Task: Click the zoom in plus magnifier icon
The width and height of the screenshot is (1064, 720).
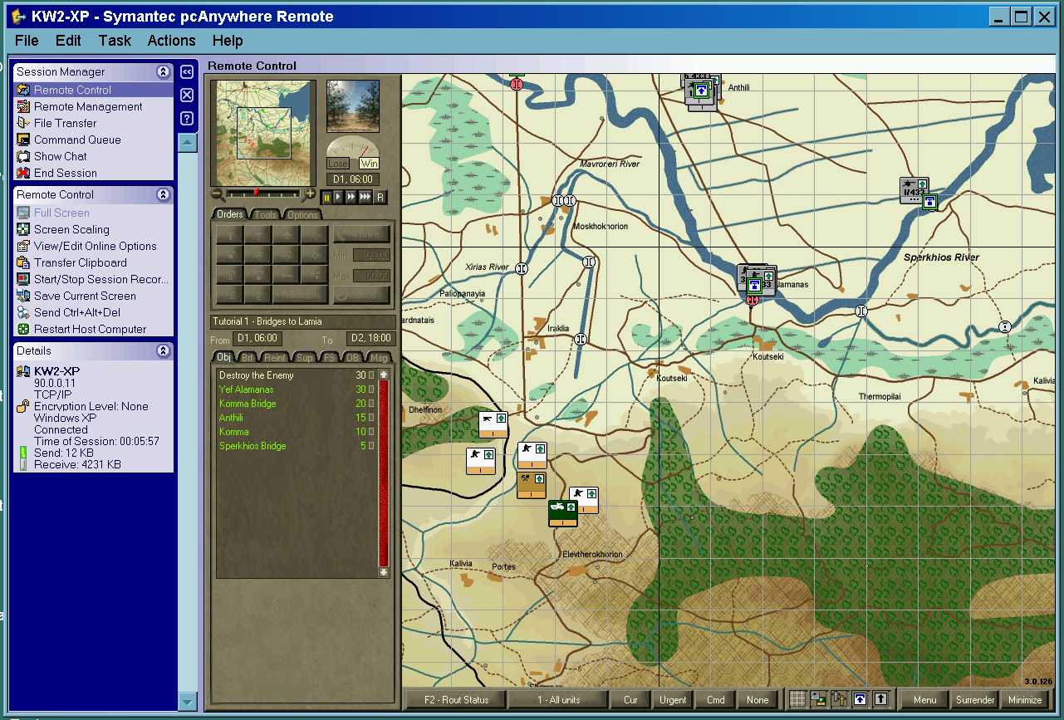Action: click(310, 193)
